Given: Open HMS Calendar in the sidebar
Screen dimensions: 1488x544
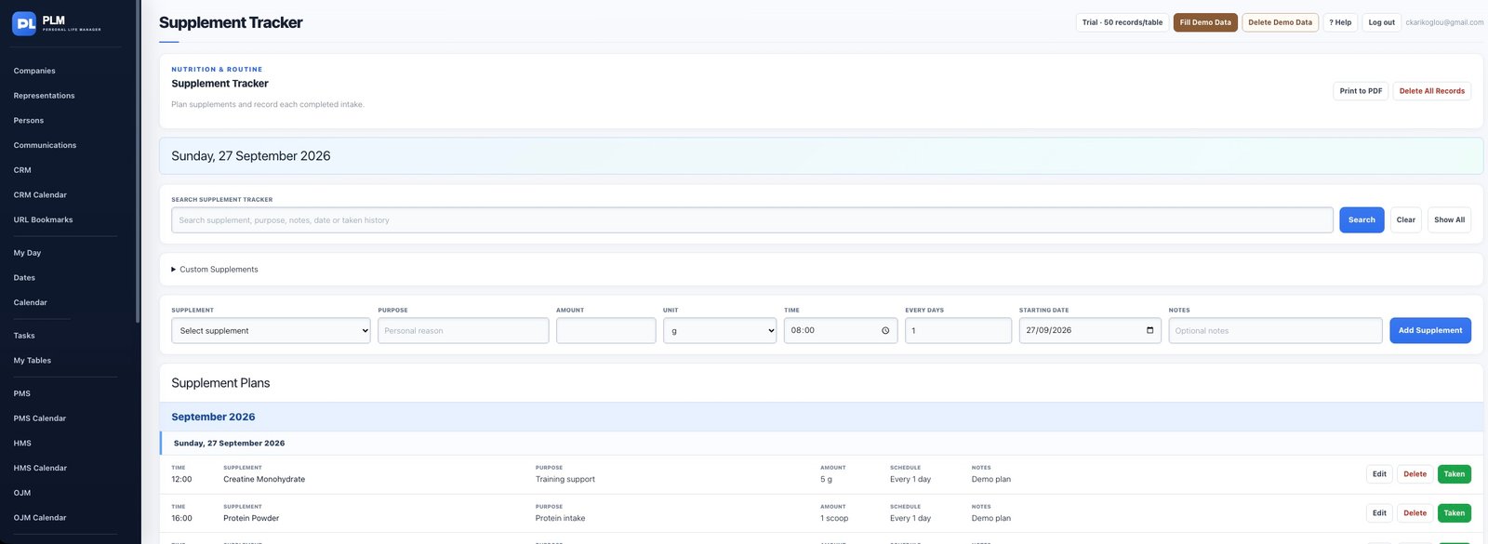Looking at the screenshot, I should point(40,468).
